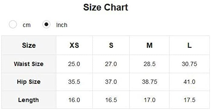
Task: Select the L column header
Action: (190, 45)
